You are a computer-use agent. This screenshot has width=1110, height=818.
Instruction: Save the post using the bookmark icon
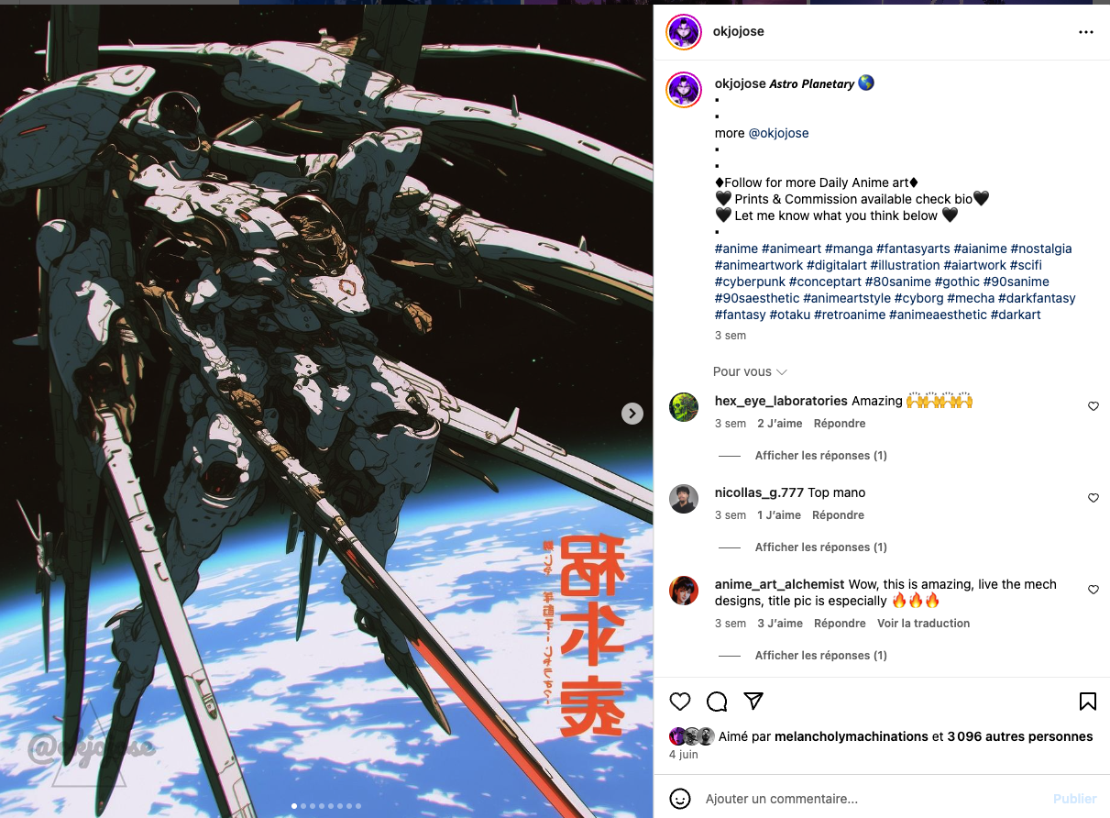(1088, 702)
